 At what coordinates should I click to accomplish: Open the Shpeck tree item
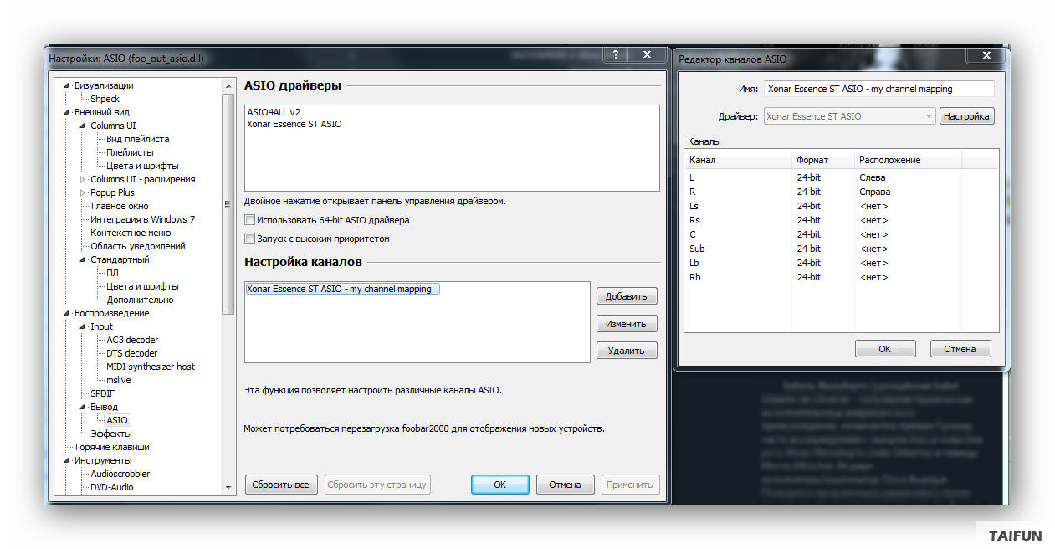coord(105,99)
